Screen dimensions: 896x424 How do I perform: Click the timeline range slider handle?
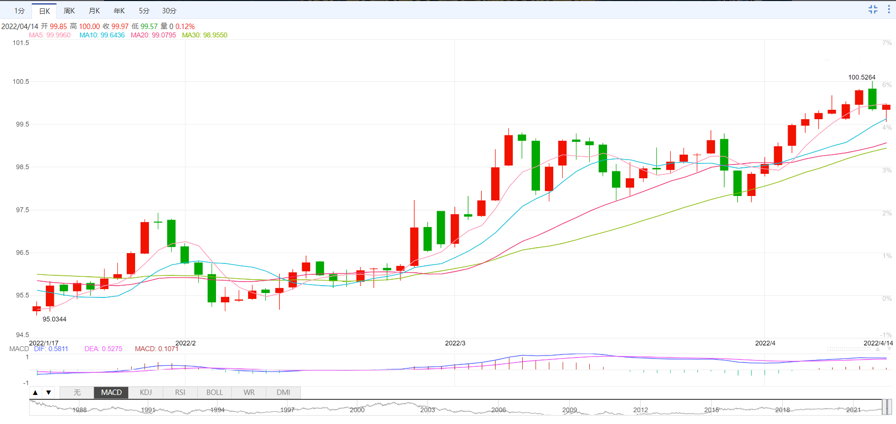[x=886, y=407]
